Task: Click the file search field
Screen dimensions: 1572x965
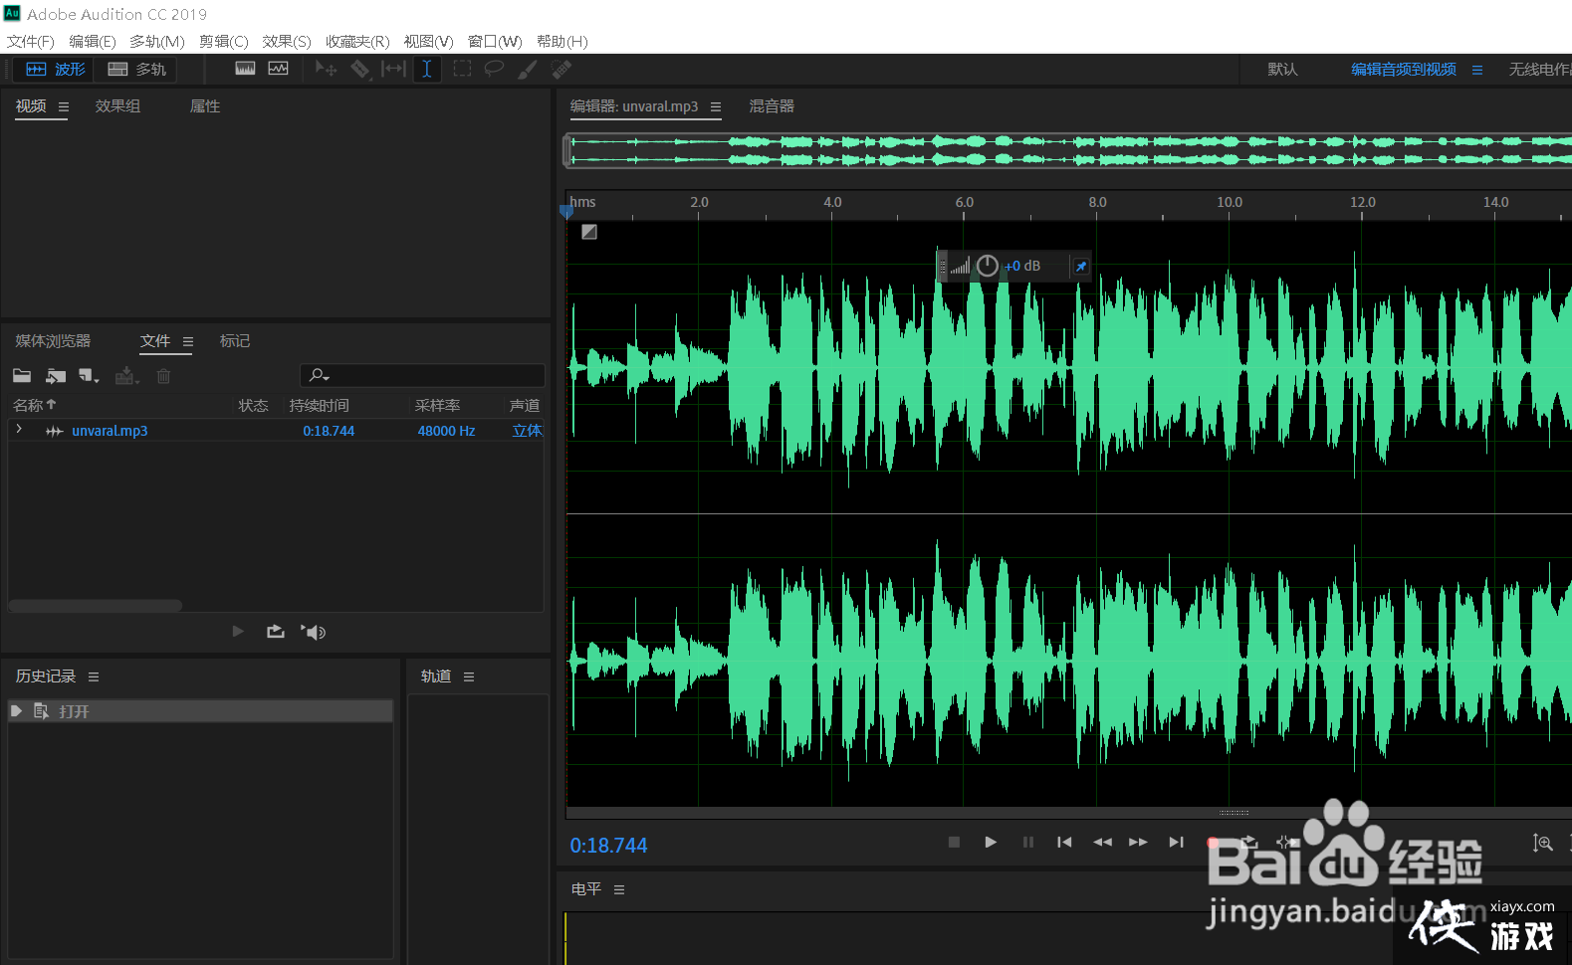Action: click(x=422, y=375)
